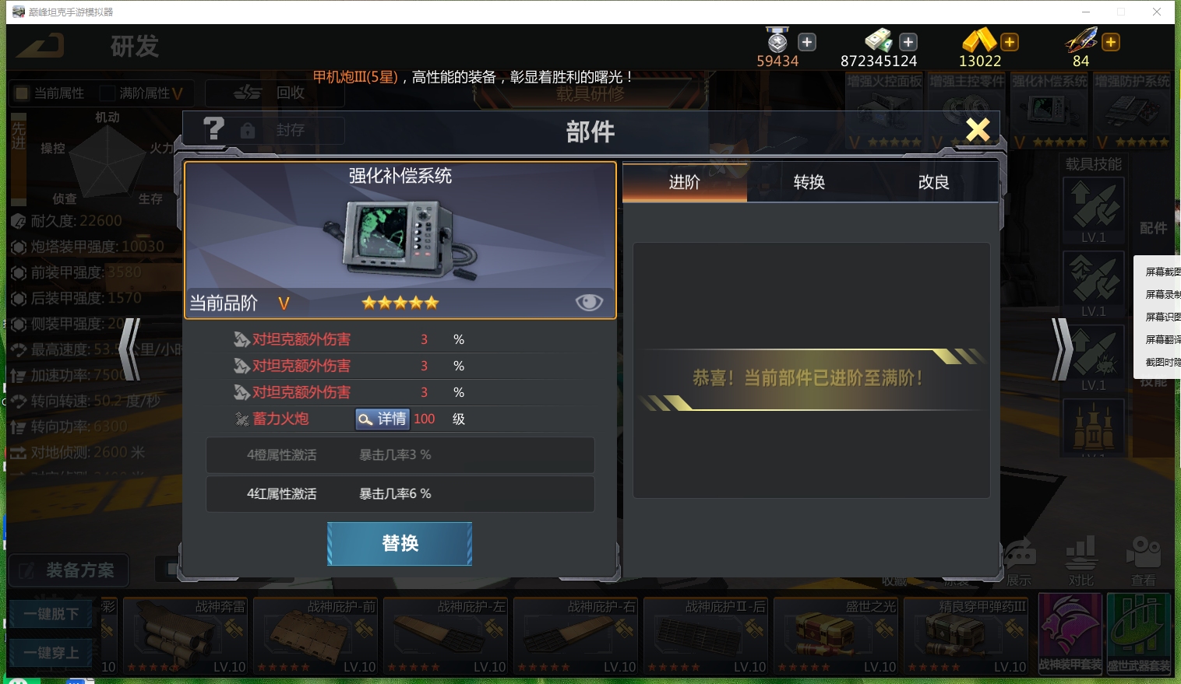1181x684 pixels.
Task: Go to next component with right arrow
Action: (x=1062, y=349)
